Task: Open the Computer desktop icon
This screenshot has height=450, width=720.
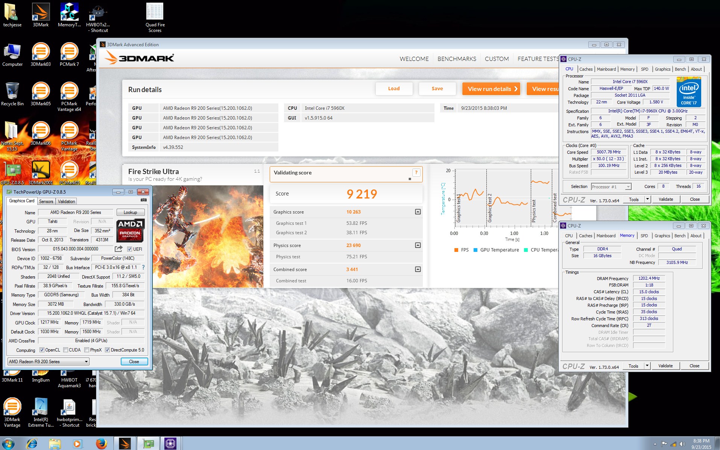Action: [12, 55]
